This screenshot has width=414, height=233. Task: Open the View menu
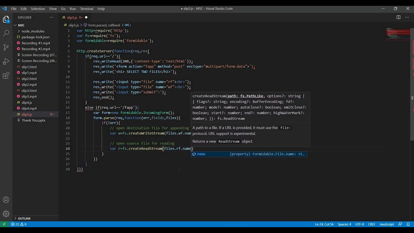click(x=53, y=9)
